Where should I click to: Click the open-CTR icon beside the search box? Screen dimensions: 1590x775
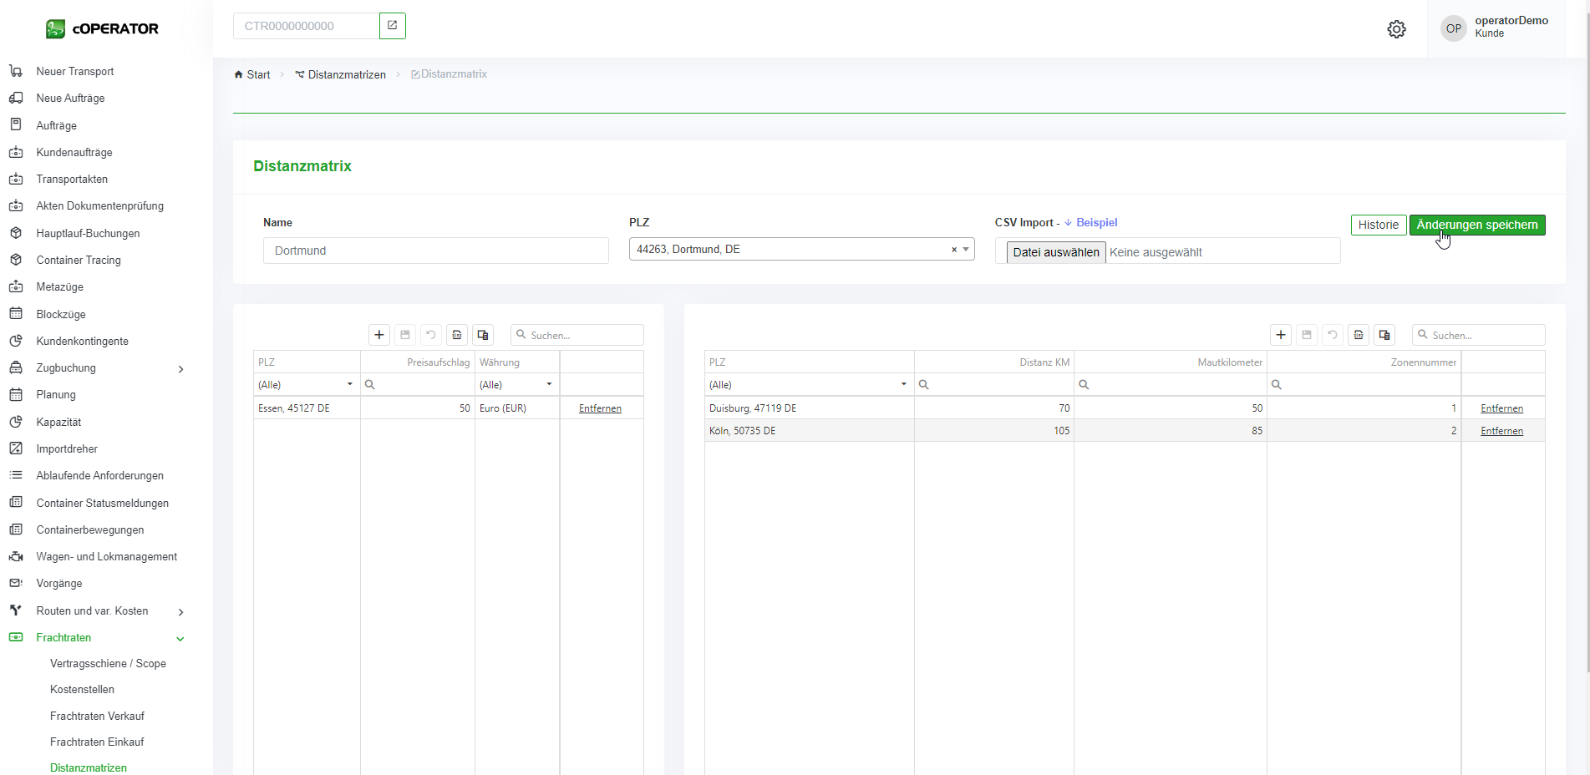click(393, 26)
